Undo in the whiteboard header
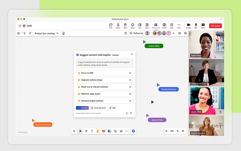This screenshot has height=151, width=241. tap(24, 33)
